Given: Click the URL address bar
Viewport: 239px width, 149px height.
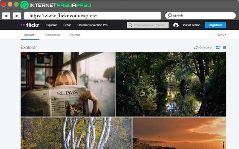Looking at the screenshot, I should (92, 15).
